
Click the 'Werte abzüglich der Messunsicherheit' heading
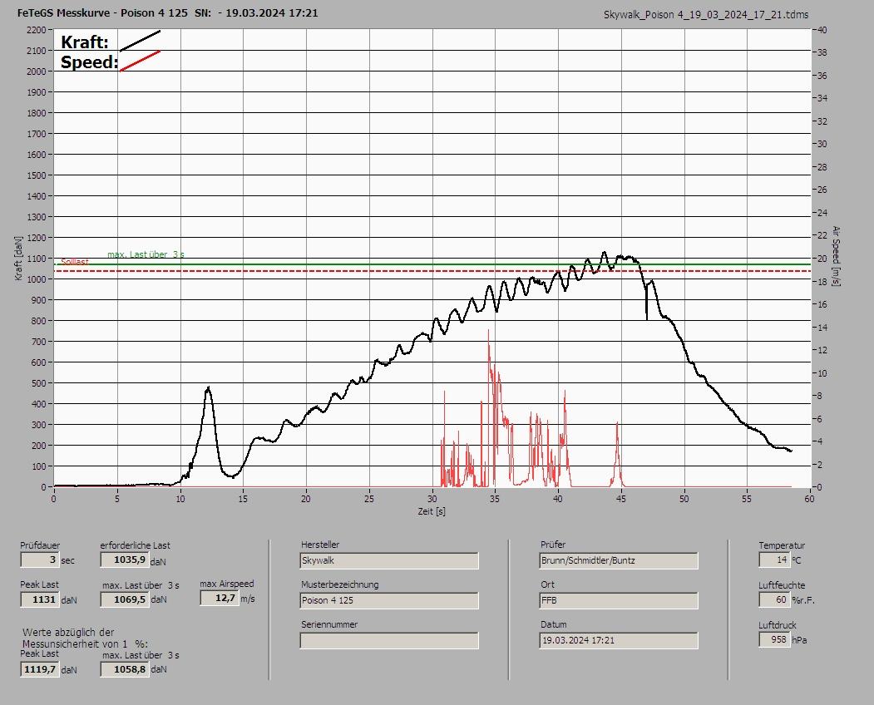86,638
